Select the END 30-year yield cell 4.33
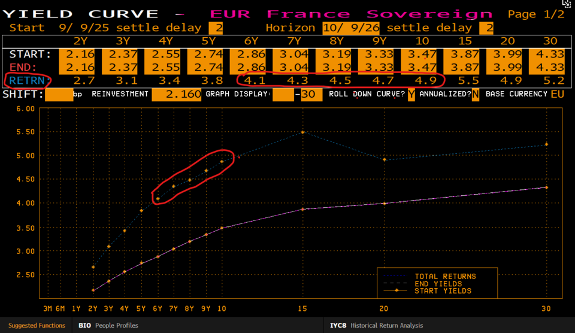 click(x=553, y=67)
